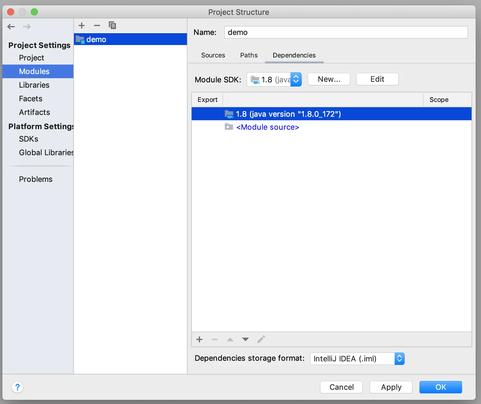Copy the selected module icon
This screenshot has width=481, height=404.
(x=112, y=25)
